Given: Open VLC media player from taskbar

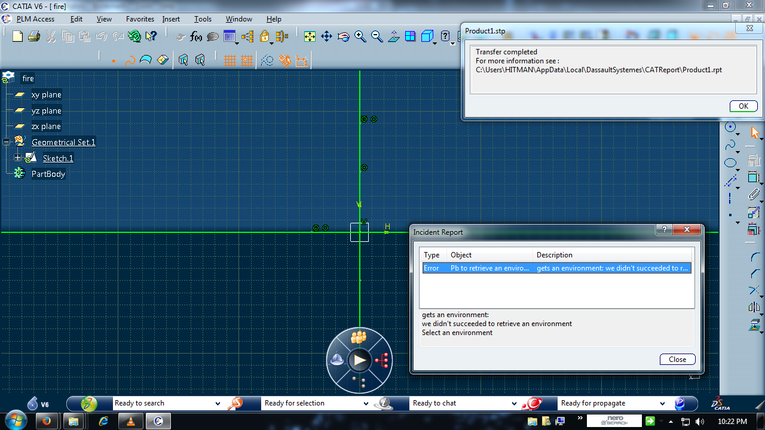Looking at the screenshot, I should pos(131,421).
